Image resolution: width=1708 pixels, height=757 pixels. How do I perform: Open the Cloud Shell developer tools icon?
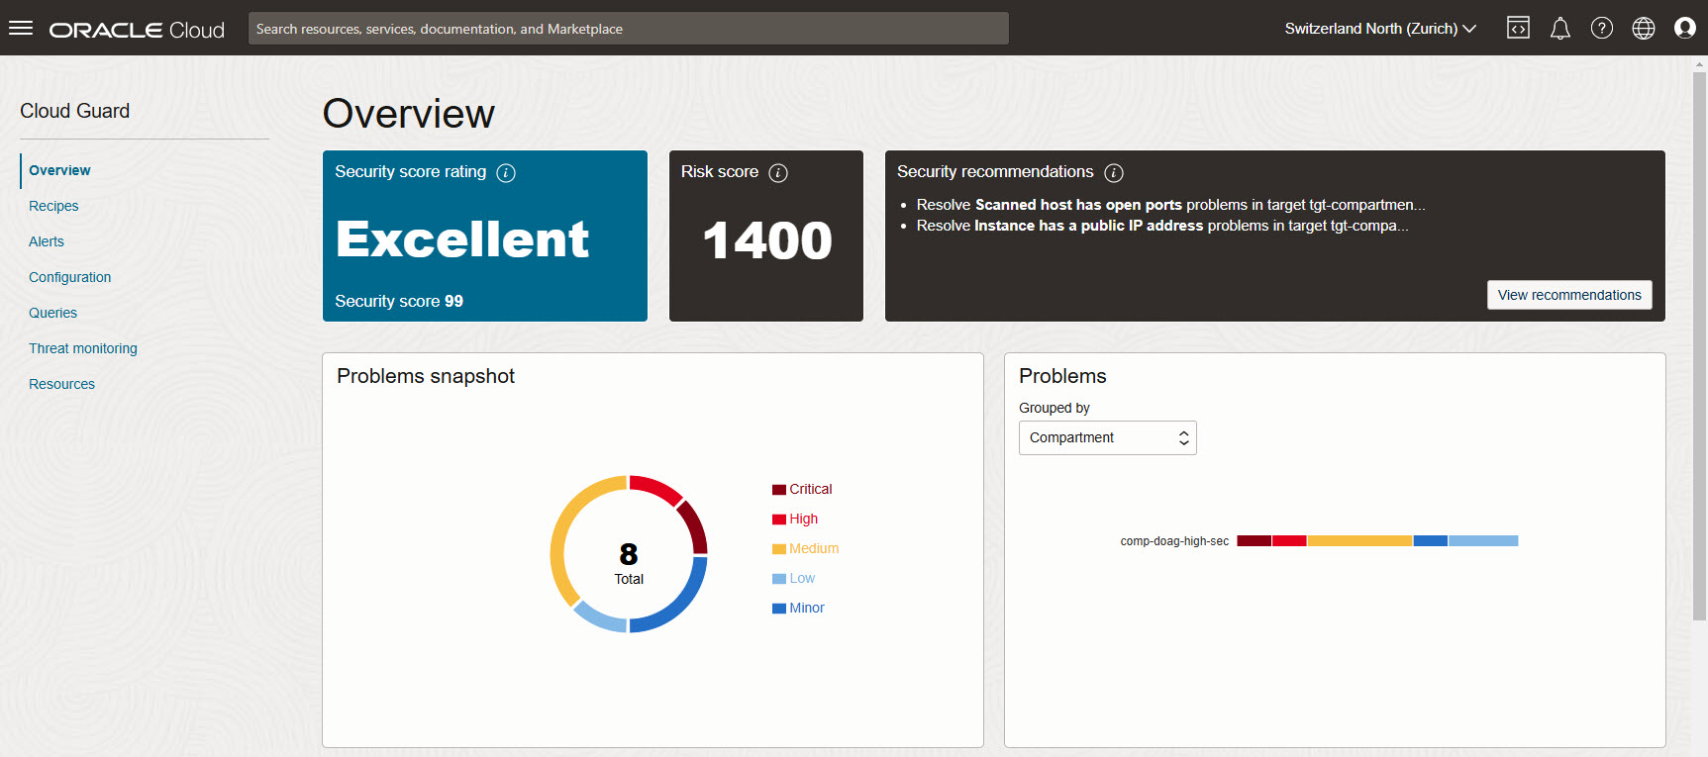pyautogui.click(x=1518, y=28)
